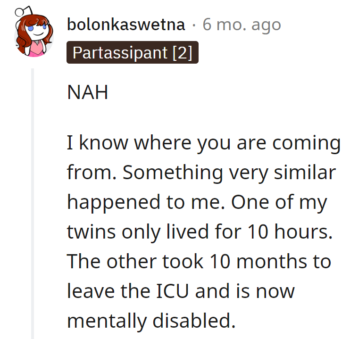The height and width of the screenshot is (339, 350).
Task: Open the bolonkaswetna username profile link
Action: [x=126, y=25]
